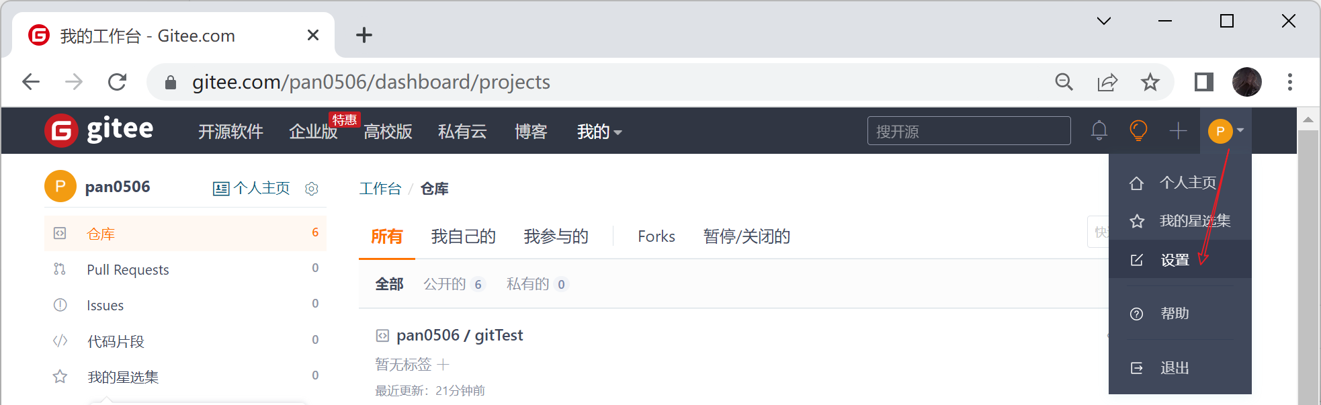The width and height of the screenshot is (1321, 405).
Task: Open Chrome's three-dot menu
Action: (1289, 82)
